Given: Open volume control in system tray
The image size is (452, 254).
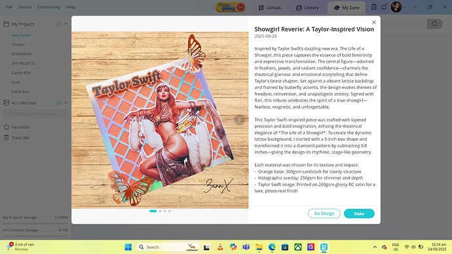Looking at the screenshot, I should [x=413, y=247].
